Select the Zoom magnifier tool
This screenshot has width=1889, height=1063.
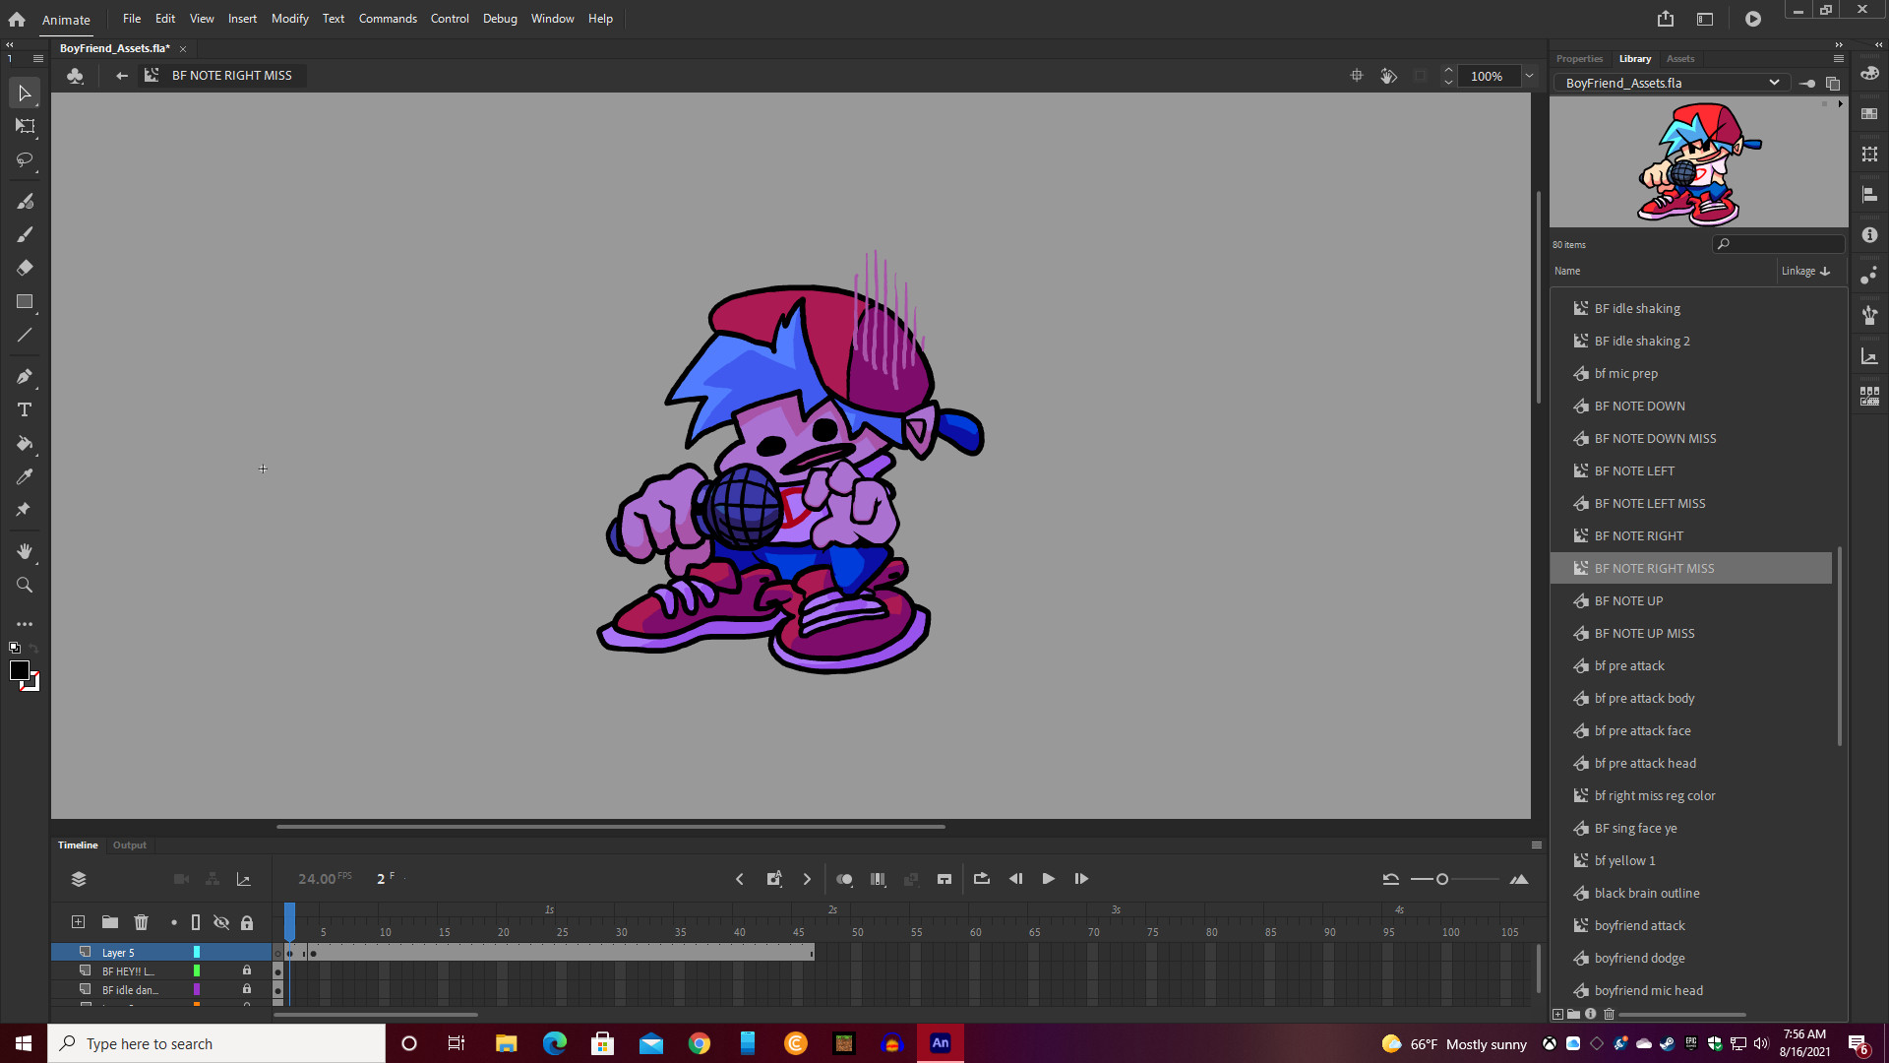tap(25, 585)
